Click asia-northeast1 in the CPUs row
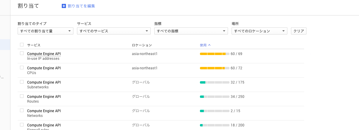359x130 pixels. click(x=145, y=68)
